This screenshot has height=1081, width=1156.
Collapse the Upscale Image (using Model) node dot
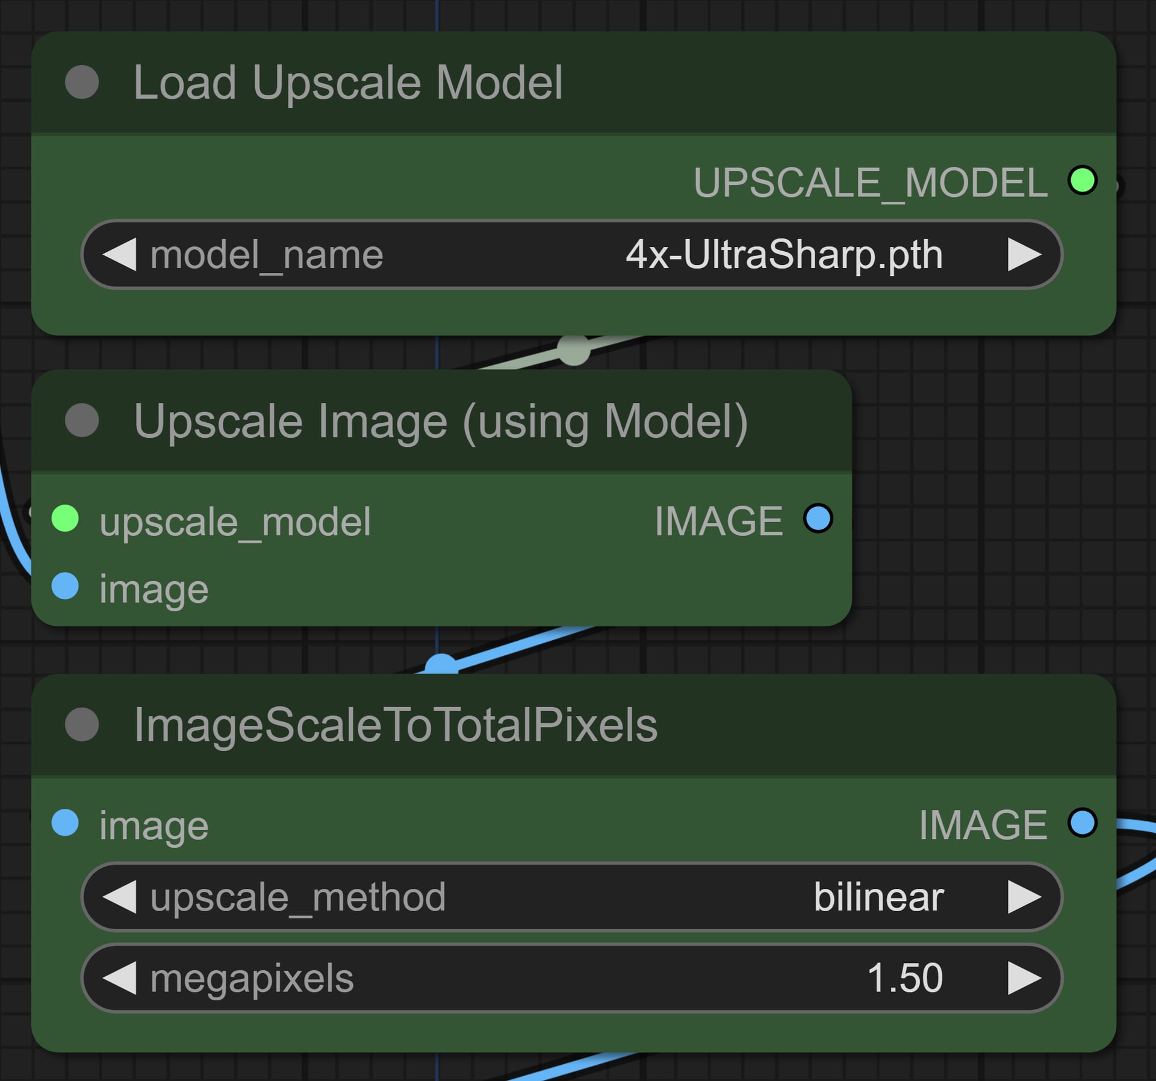(82, 420)
